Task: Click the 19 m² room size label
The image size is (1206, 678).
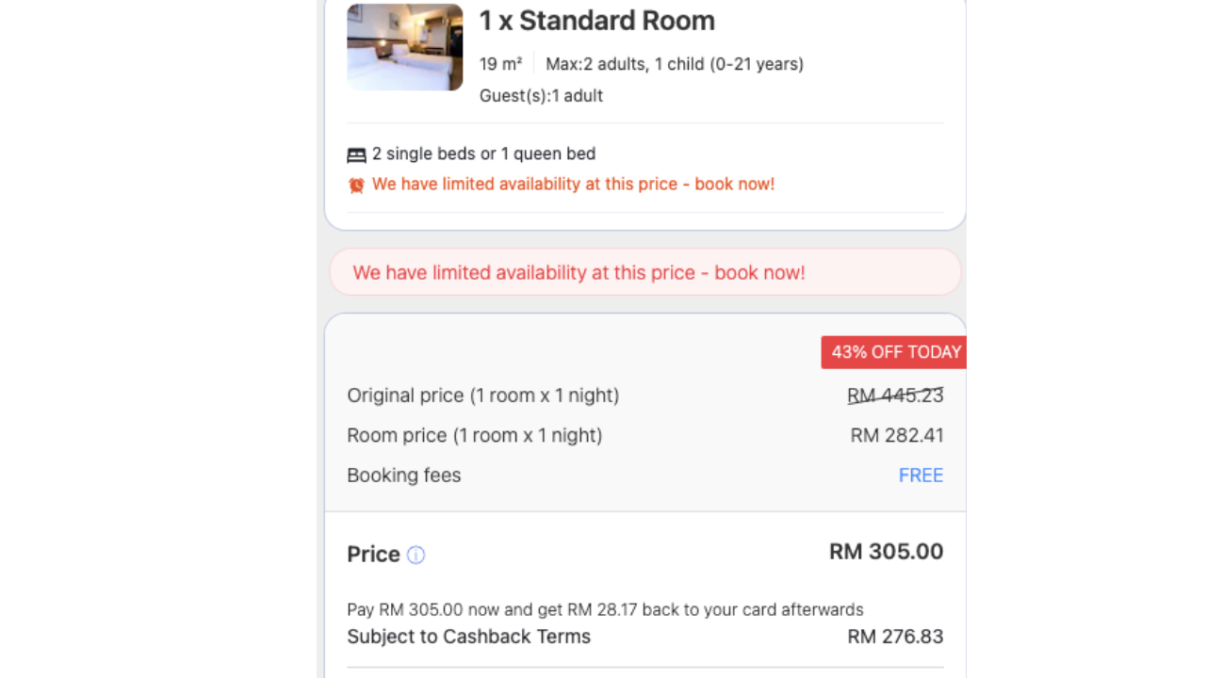Action: click(500, 64)
